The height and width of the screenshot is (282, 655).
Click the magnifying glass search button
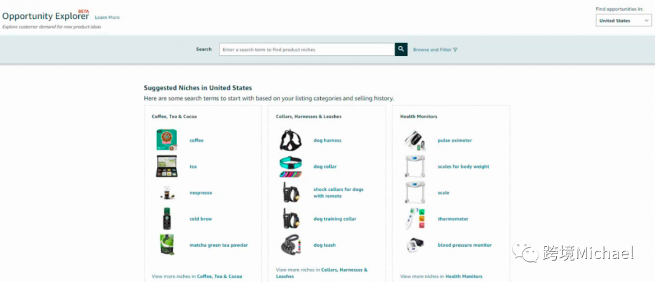401,49
